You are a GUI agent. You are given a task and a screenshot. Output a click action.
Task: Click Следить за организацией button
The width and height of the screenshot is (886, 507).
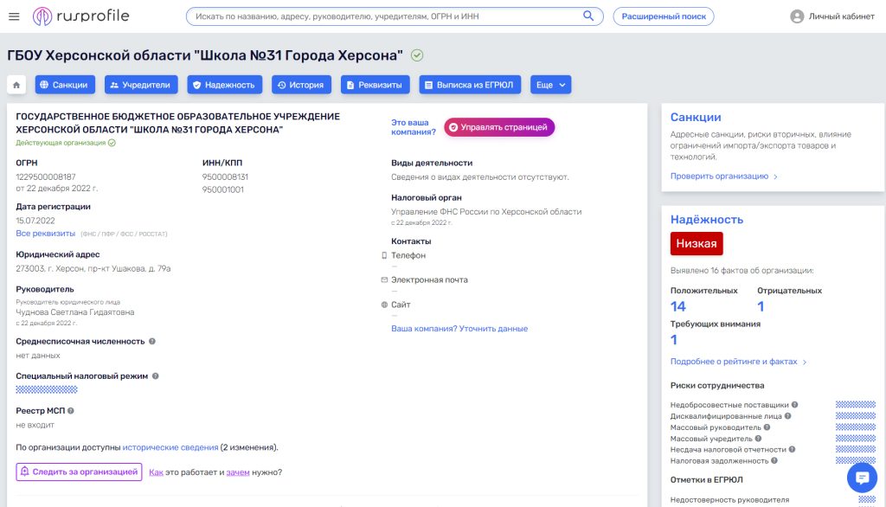click(x=79, y=472)
